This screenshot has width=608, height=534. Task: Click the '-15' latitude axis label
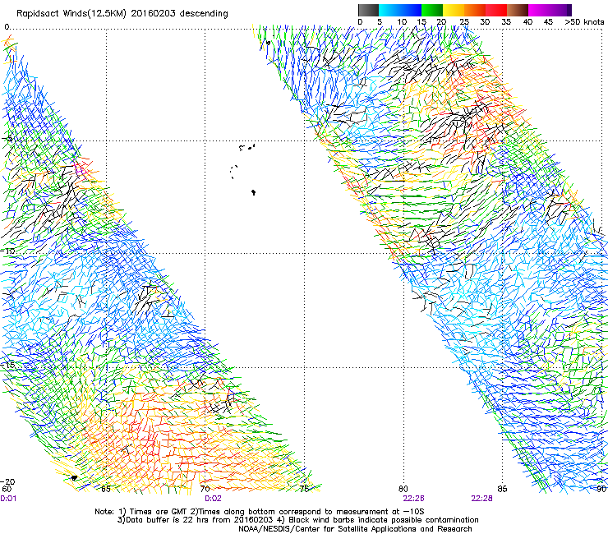point(7,365)
